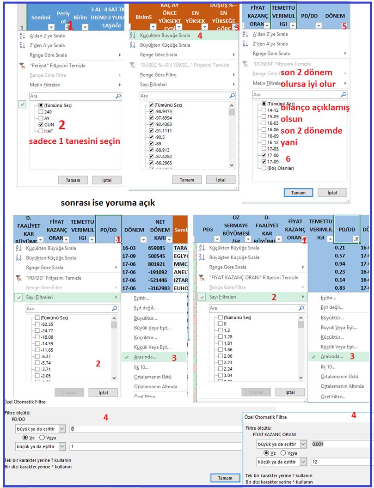Check the AY checkbox in Periyot list
The image size is (374, 488).
(x=41, y=118)
